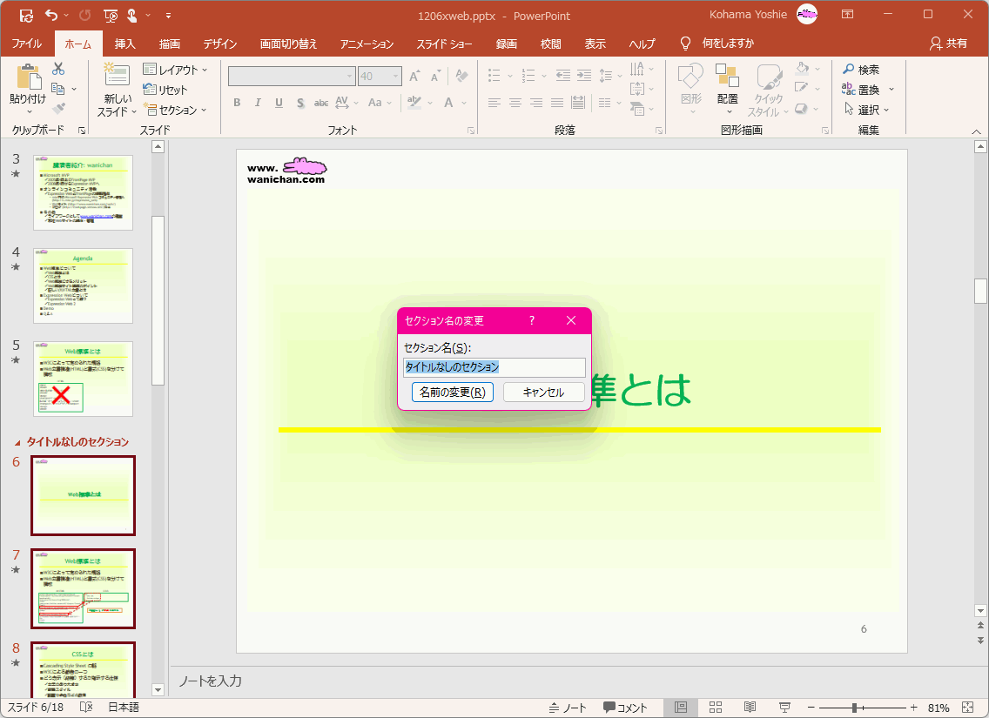
Task: Click the New Slide icon
Action: click(116, 77)
